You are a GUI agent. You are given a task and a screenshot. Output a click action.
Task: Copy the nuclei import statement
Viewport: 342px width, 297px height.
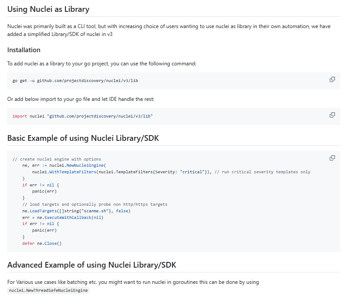pos(332,115)
